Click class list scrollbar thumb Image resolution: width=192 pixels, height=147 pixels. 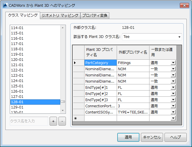63,101
